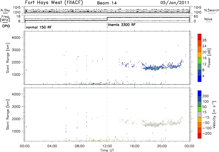Click the '60' label on Nave axis
Viewport: 219px width, 152px height.
[196, 16]
